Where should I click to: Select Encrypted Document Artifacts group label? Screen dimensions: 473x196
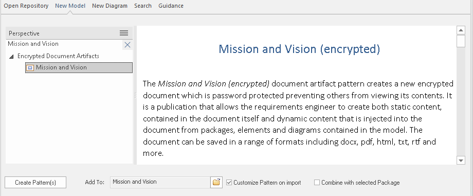tap(58, 56)
